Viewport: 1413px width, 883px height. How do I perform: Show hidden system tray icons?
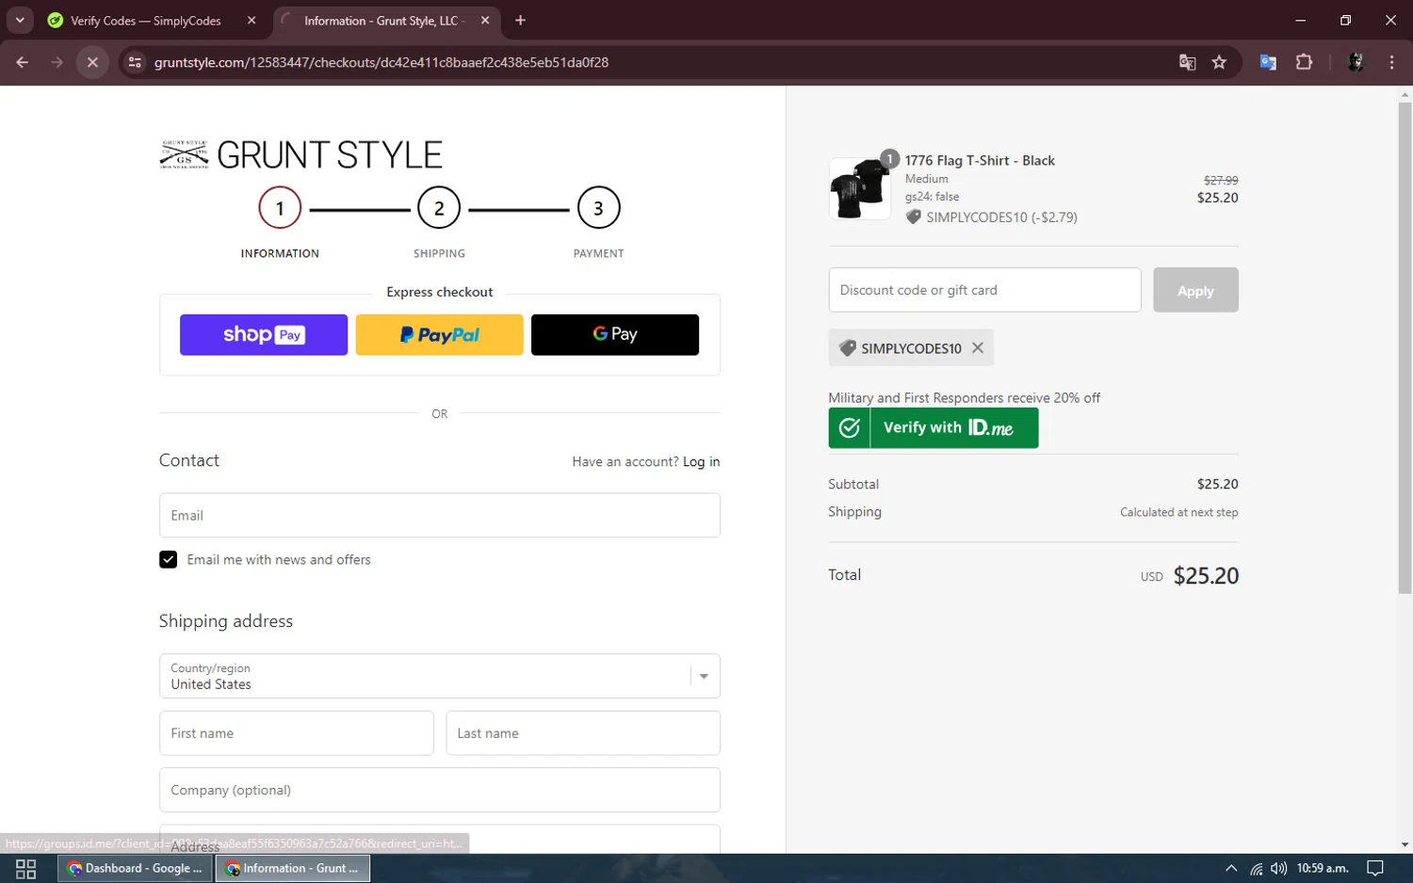tap(1230, 868)
